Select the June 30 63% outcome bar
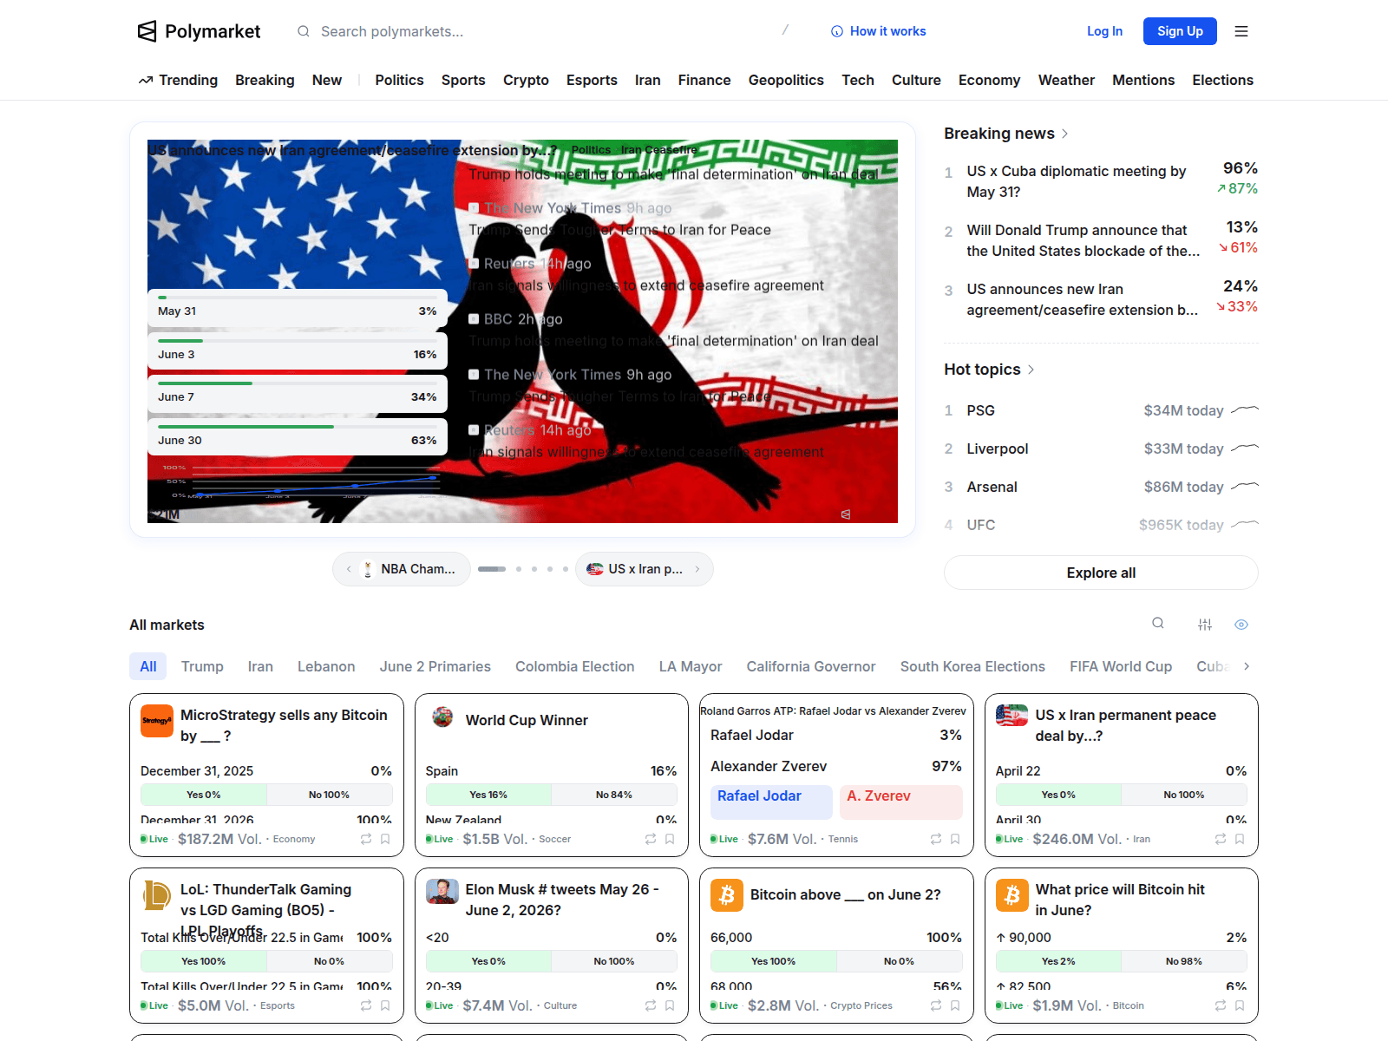 (298, 436)
